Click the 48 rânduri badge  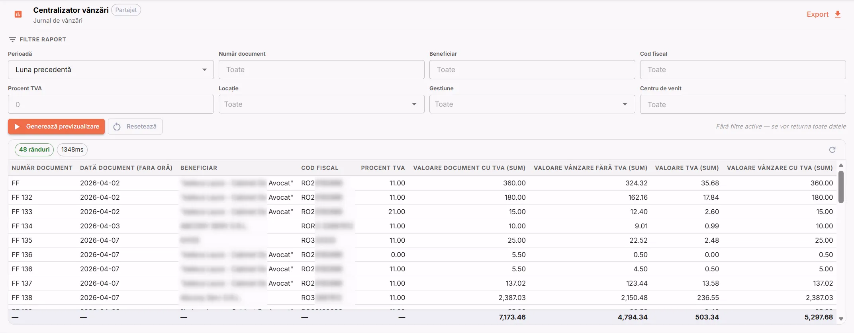(x=34, y=150)
